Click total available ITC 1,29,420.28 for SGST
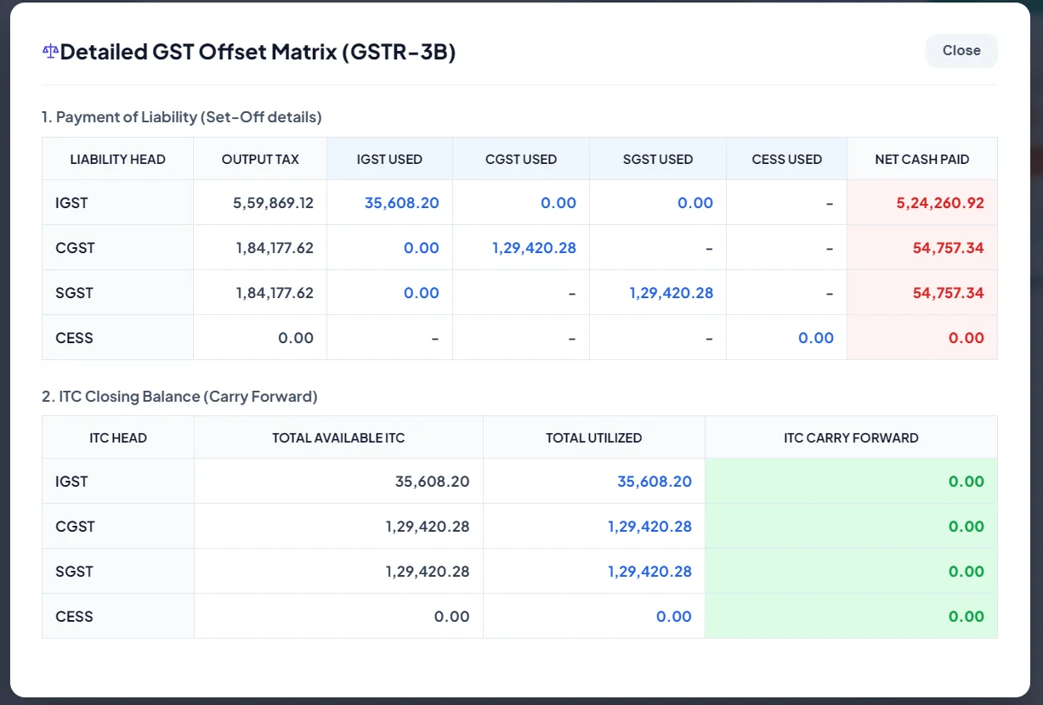 click(x=428, y=572)
